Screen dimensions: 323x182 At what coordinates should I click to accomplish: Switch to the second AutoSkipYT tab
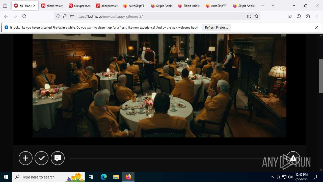(217, 6)
